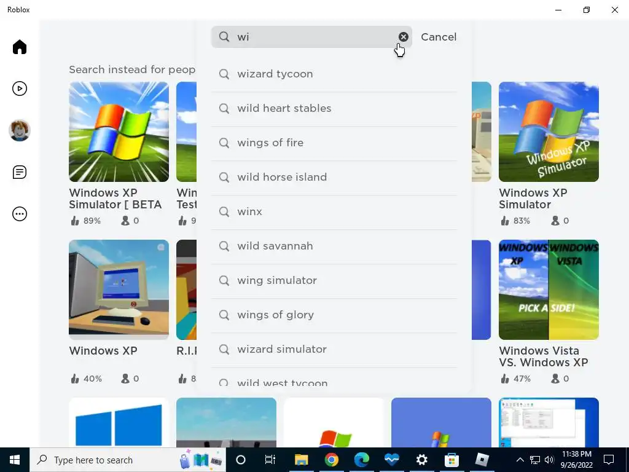Click magnifier icon beside 'wings of glory'
The height and width of the screenshot is (472, 629).
[224, 315]
